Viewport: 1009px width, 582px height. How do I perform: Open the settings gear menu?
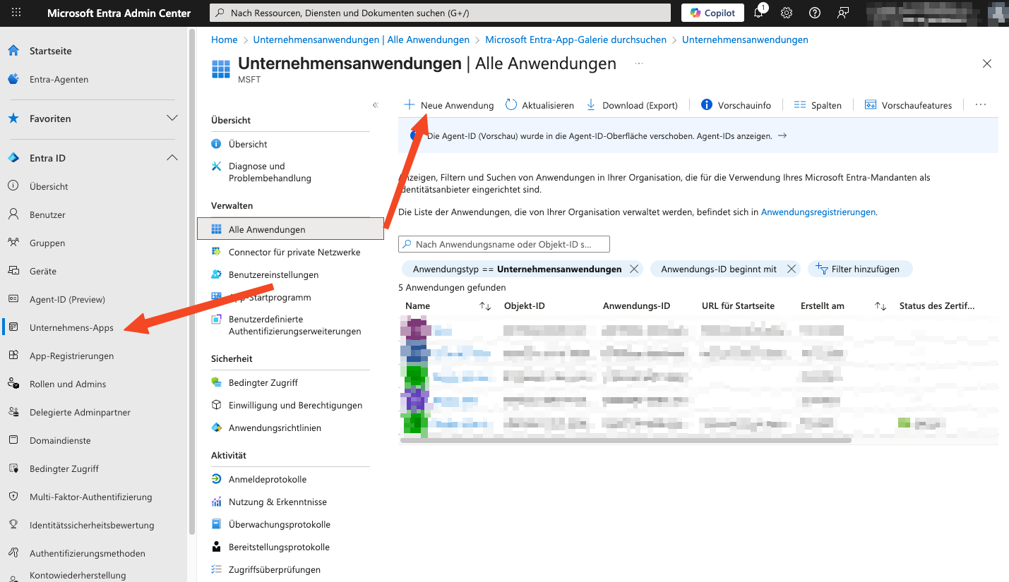[786, 13]
